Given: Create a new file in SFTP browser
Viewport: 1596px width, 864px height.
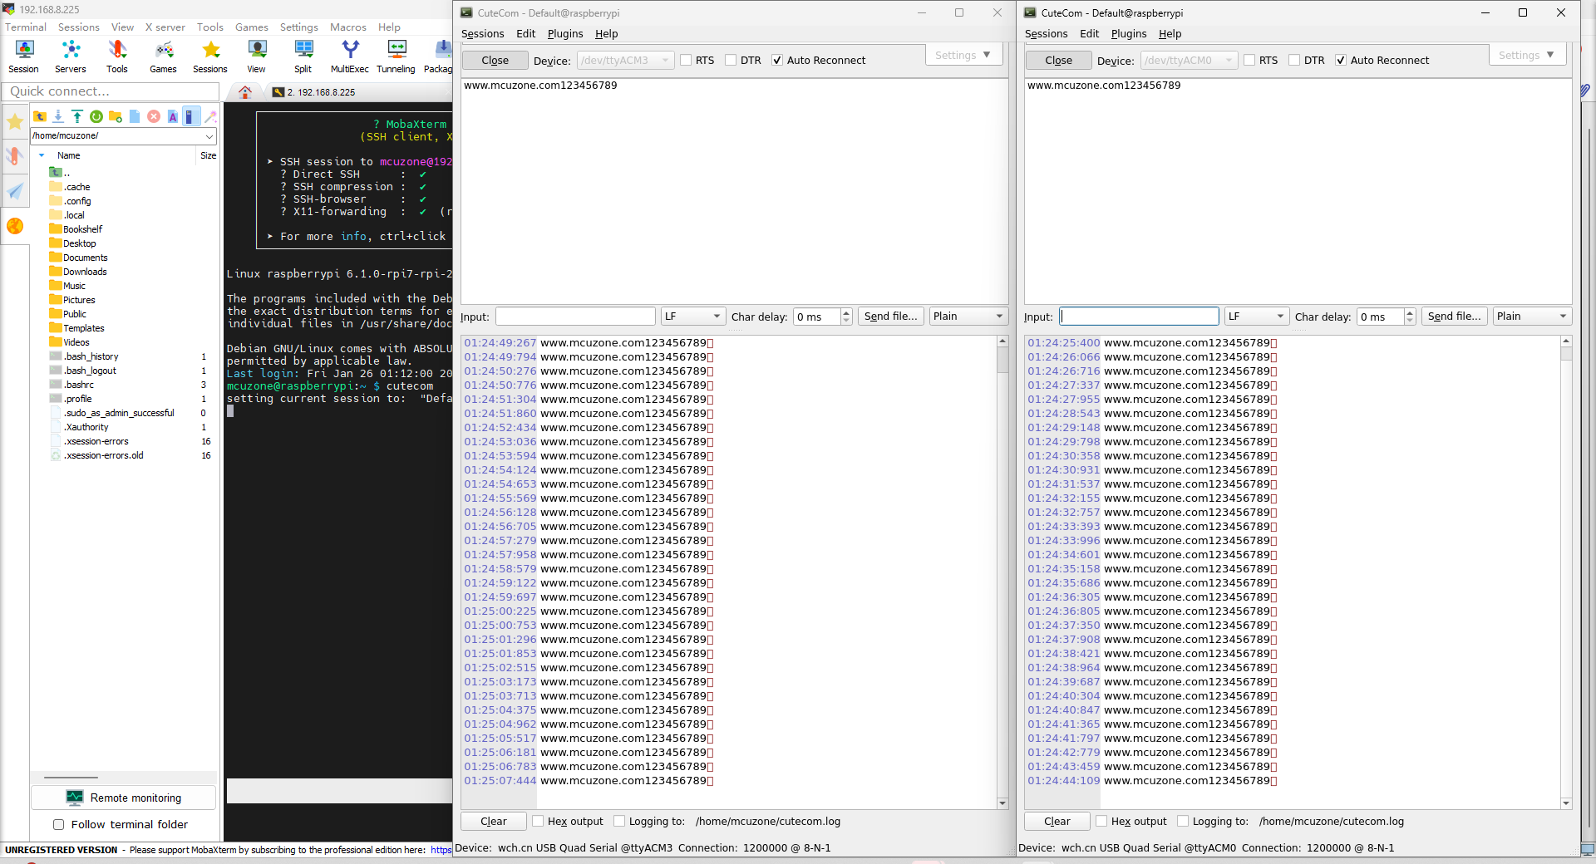Looking at the screenshot, I should (x=135, y=116).
